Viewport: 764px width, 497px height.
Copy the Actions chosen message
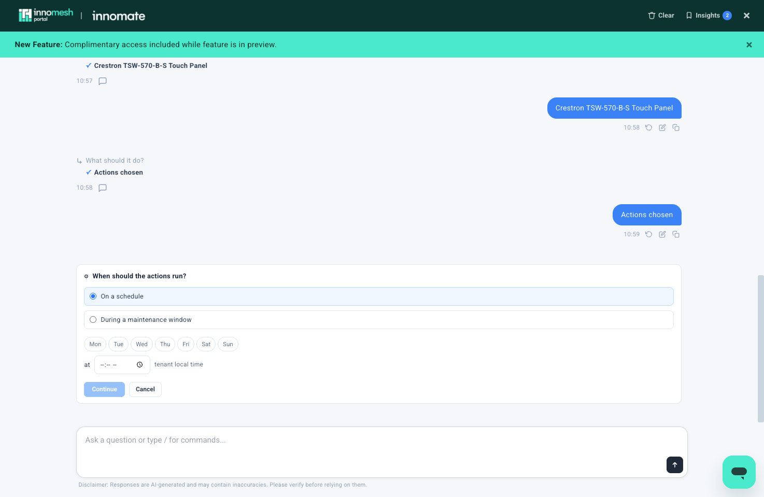click(676, 234)
